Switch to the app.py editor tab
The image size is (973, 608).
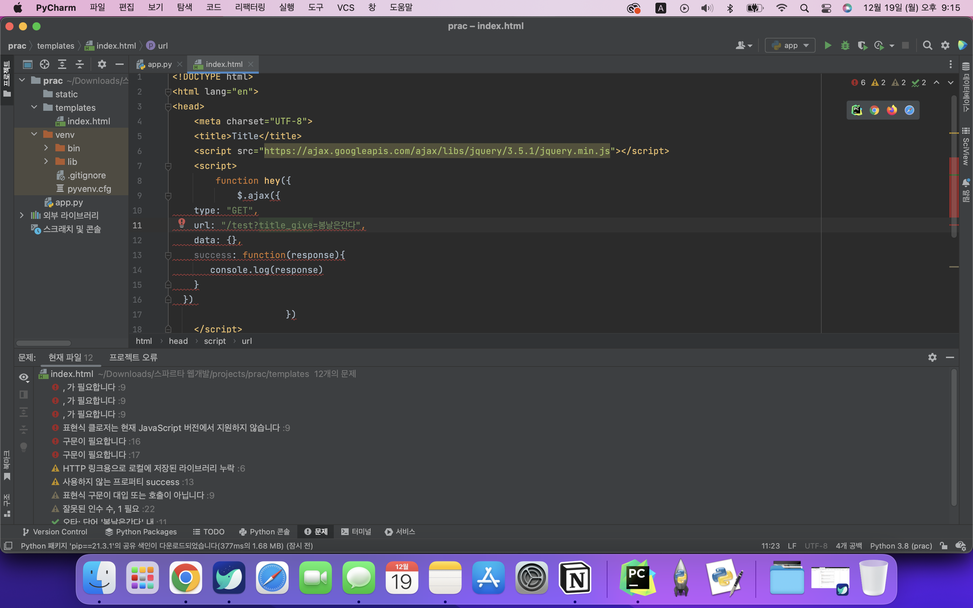[159, 64]
